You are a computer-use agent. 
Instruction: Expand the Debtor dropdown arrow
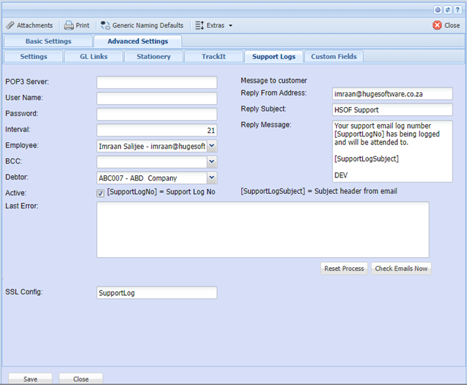click(211, 177)
